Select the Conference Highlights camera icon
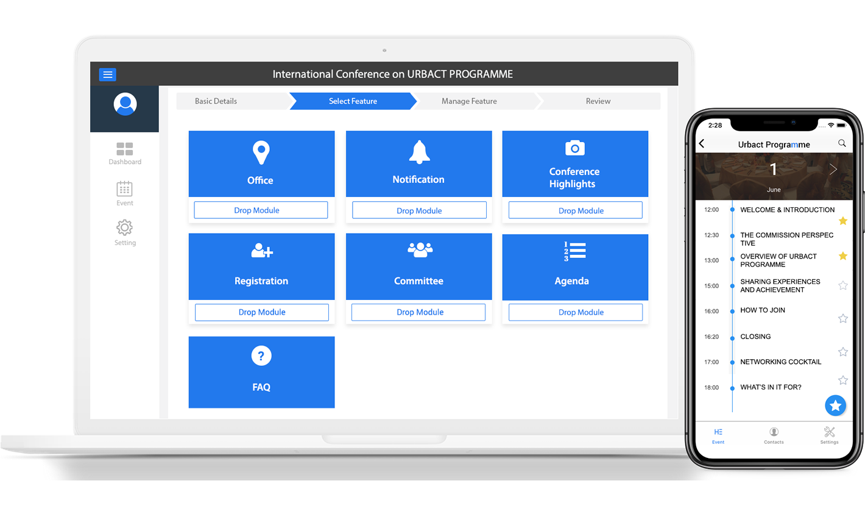This screenshot has width=865, height=514. pos(574,148)
